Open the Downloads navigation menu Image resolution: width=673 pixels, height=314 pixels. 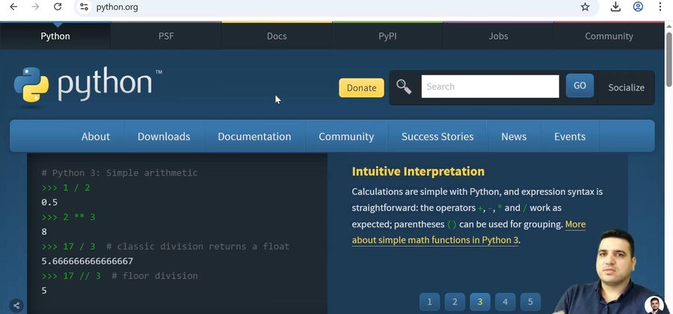pyautogui.click(x=164, y=136)
